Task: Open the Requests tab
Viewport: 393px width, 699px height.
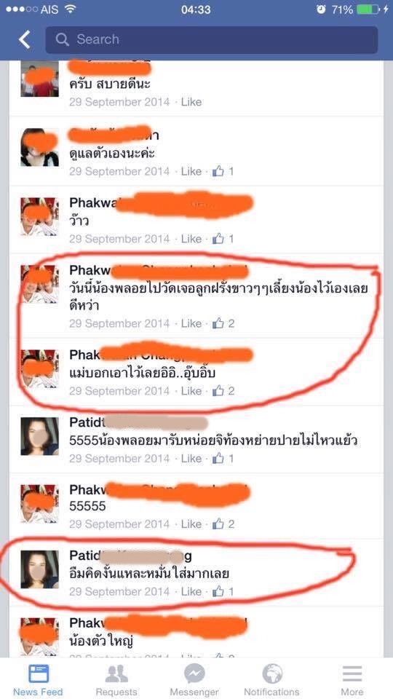Action: [x=116, y=680]
